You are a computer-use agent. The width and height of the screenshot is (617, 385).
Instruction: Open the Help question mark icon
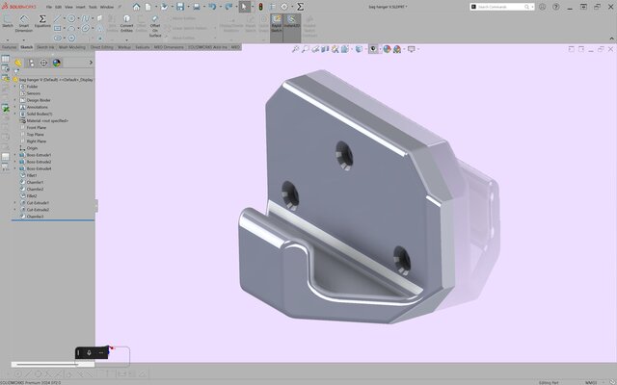556,7
